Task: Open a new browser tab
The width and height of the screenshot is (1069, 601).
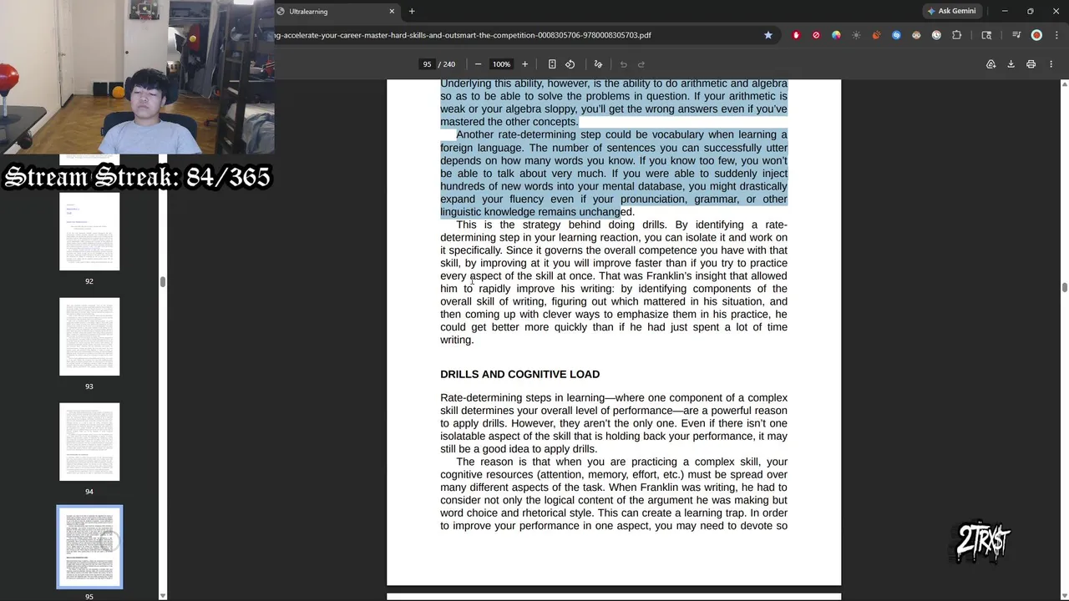Action: click(x=412, y=11)
